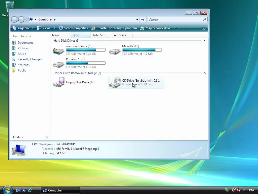Select the MicroXP (D:) drive icon

coord(115,51)
